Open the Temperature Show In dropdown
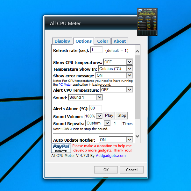The image size is (191, 191). 115,69
